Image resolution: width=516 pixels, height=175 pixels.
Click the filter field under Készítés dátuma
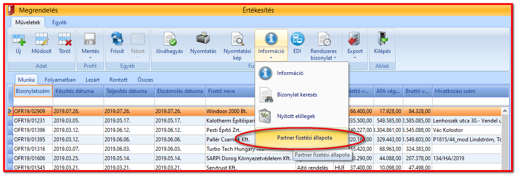tap(78, 101)
